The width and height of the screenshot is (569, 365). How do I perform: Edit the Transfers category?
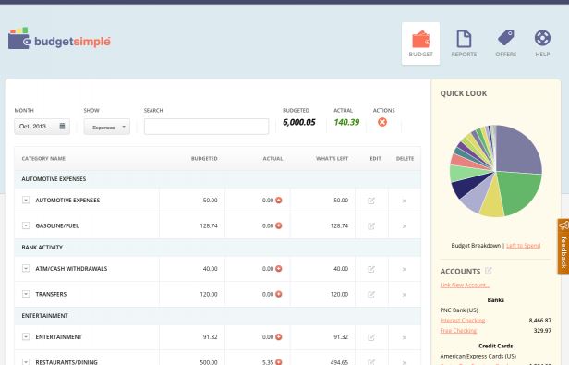(371, 294)
